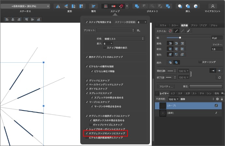Toggle visibility of the (カーブ) layer
Image resolution: width=225 pixels, height=146 pixels.
(x=216, y=105)
